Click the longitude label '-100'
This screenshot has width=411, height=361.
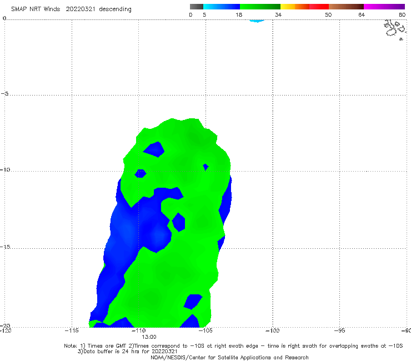coord(272,330)
